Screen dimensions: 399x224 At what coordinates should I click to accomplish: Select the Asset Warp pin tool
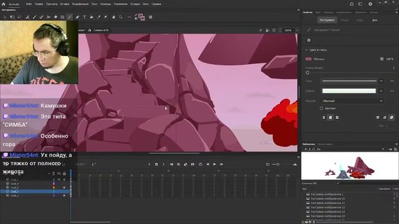(x=106, y=17)
